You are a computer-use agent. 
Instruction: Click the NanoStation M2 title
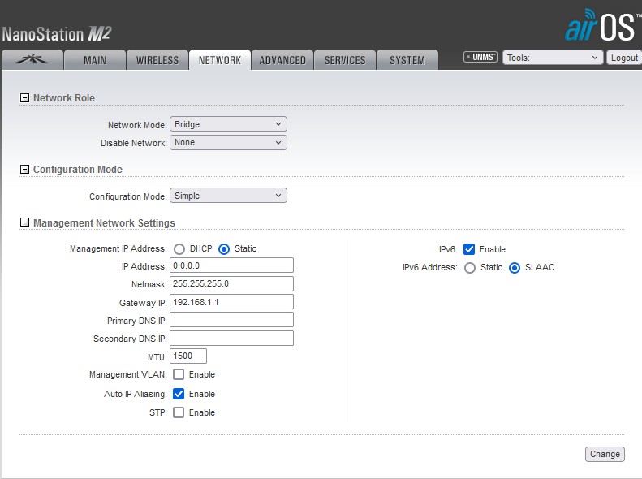[x=57, y=34]
